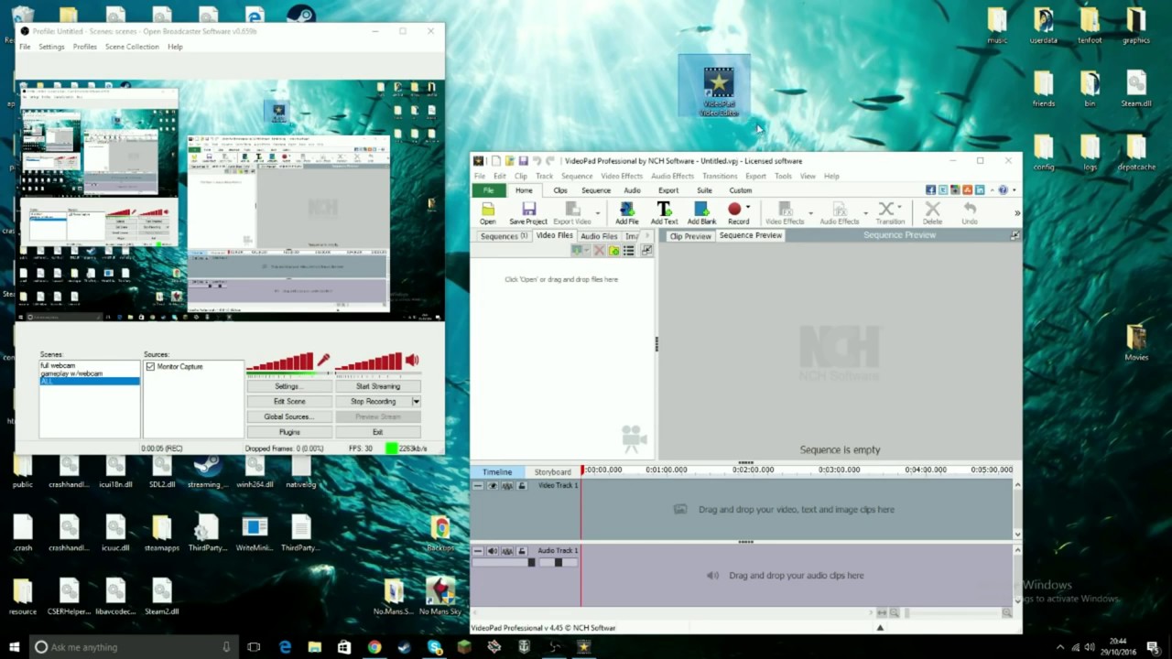
Task: Toggle the microphone mute icon in OBS
Action: coord(323,360)
